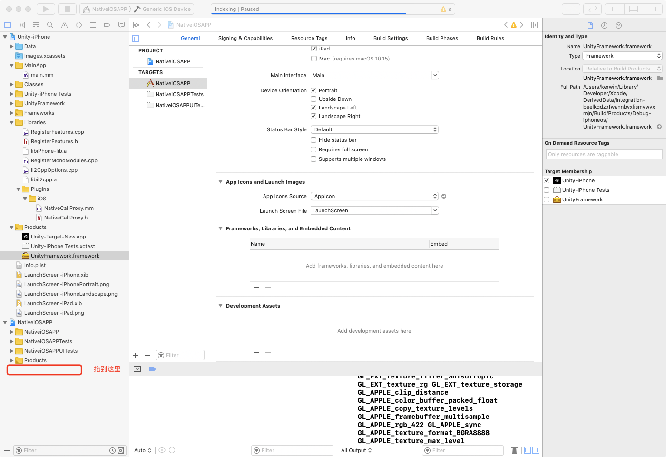
Task: Go to AppIcon asset with arrow button
Action: pos(444,196)
